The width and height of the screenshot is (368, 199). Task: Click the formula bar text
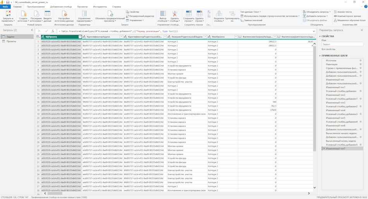[118, 31]
